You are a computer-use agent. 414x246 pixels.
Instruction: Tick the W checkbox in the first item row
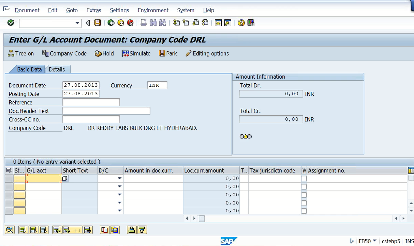304,179
